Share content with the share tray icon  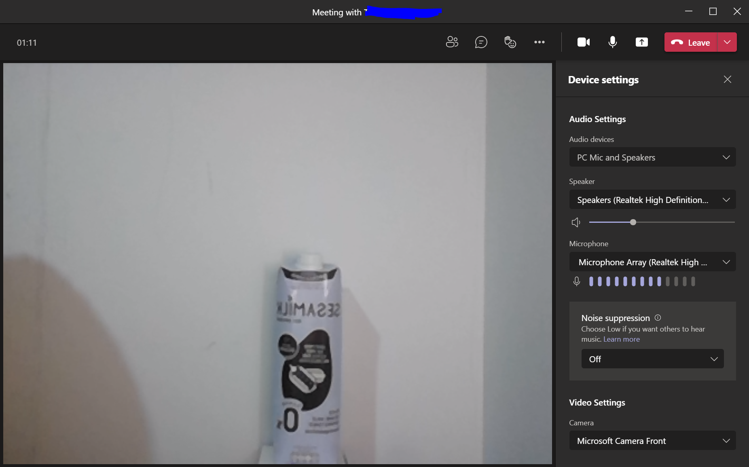click(x=641, y=42)
